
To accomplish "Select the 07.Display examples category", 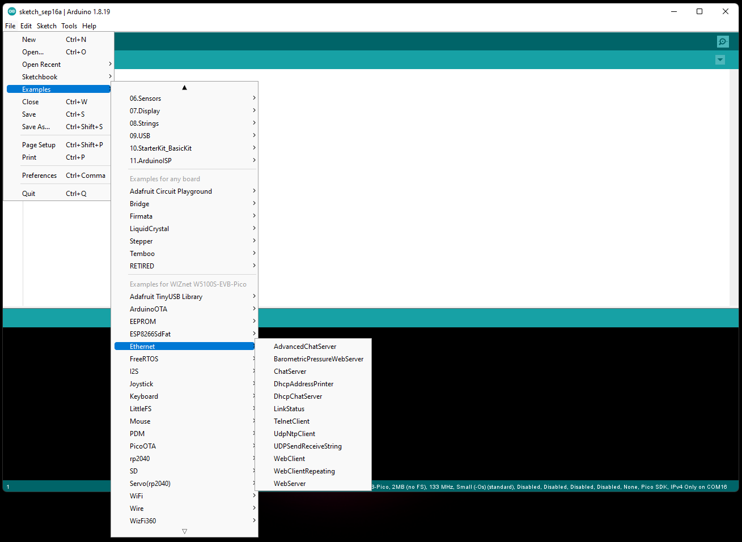I will coord(145,110).
